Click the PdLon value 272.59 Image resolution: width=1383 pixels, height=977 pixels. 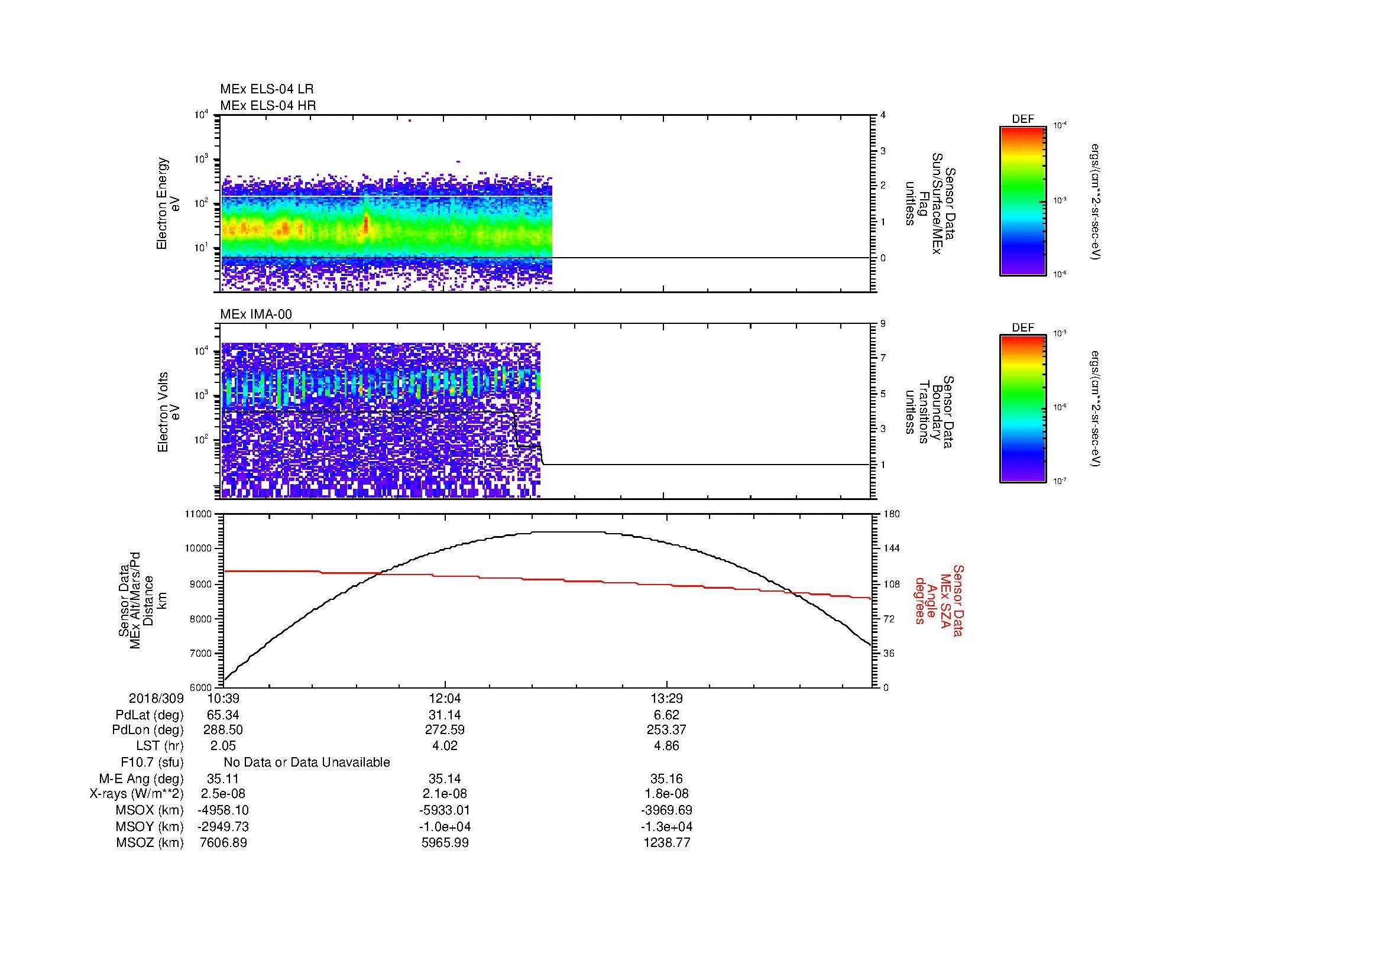[x=445, y=730]
